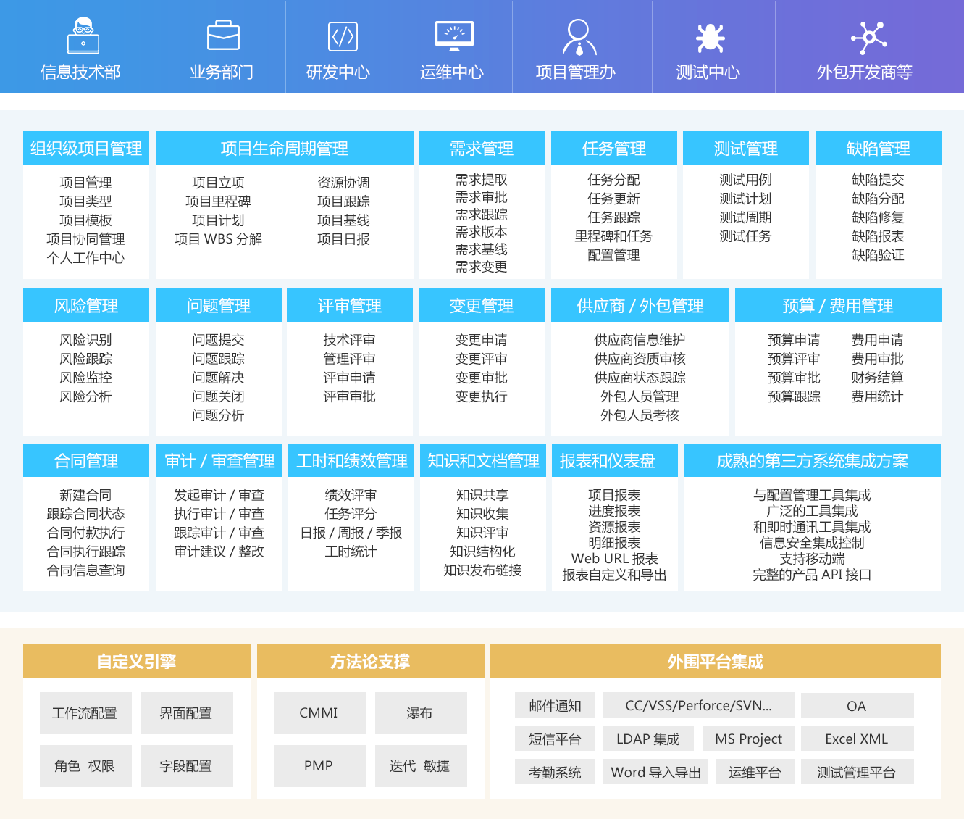Select the 报表和仪表盘 header
Image resolution: width=964 pixels, height=819 pixels.
615,460
